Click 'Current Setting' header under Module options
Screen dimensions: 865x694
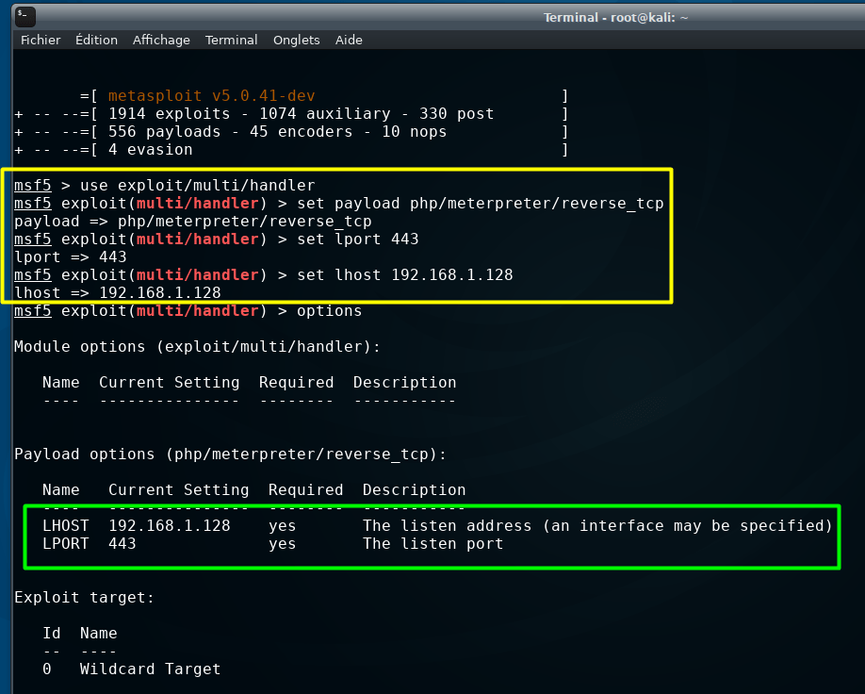coord(170,382)
